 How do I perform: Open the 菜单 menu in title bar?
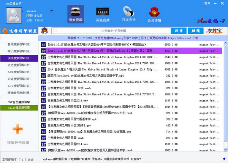207,3
